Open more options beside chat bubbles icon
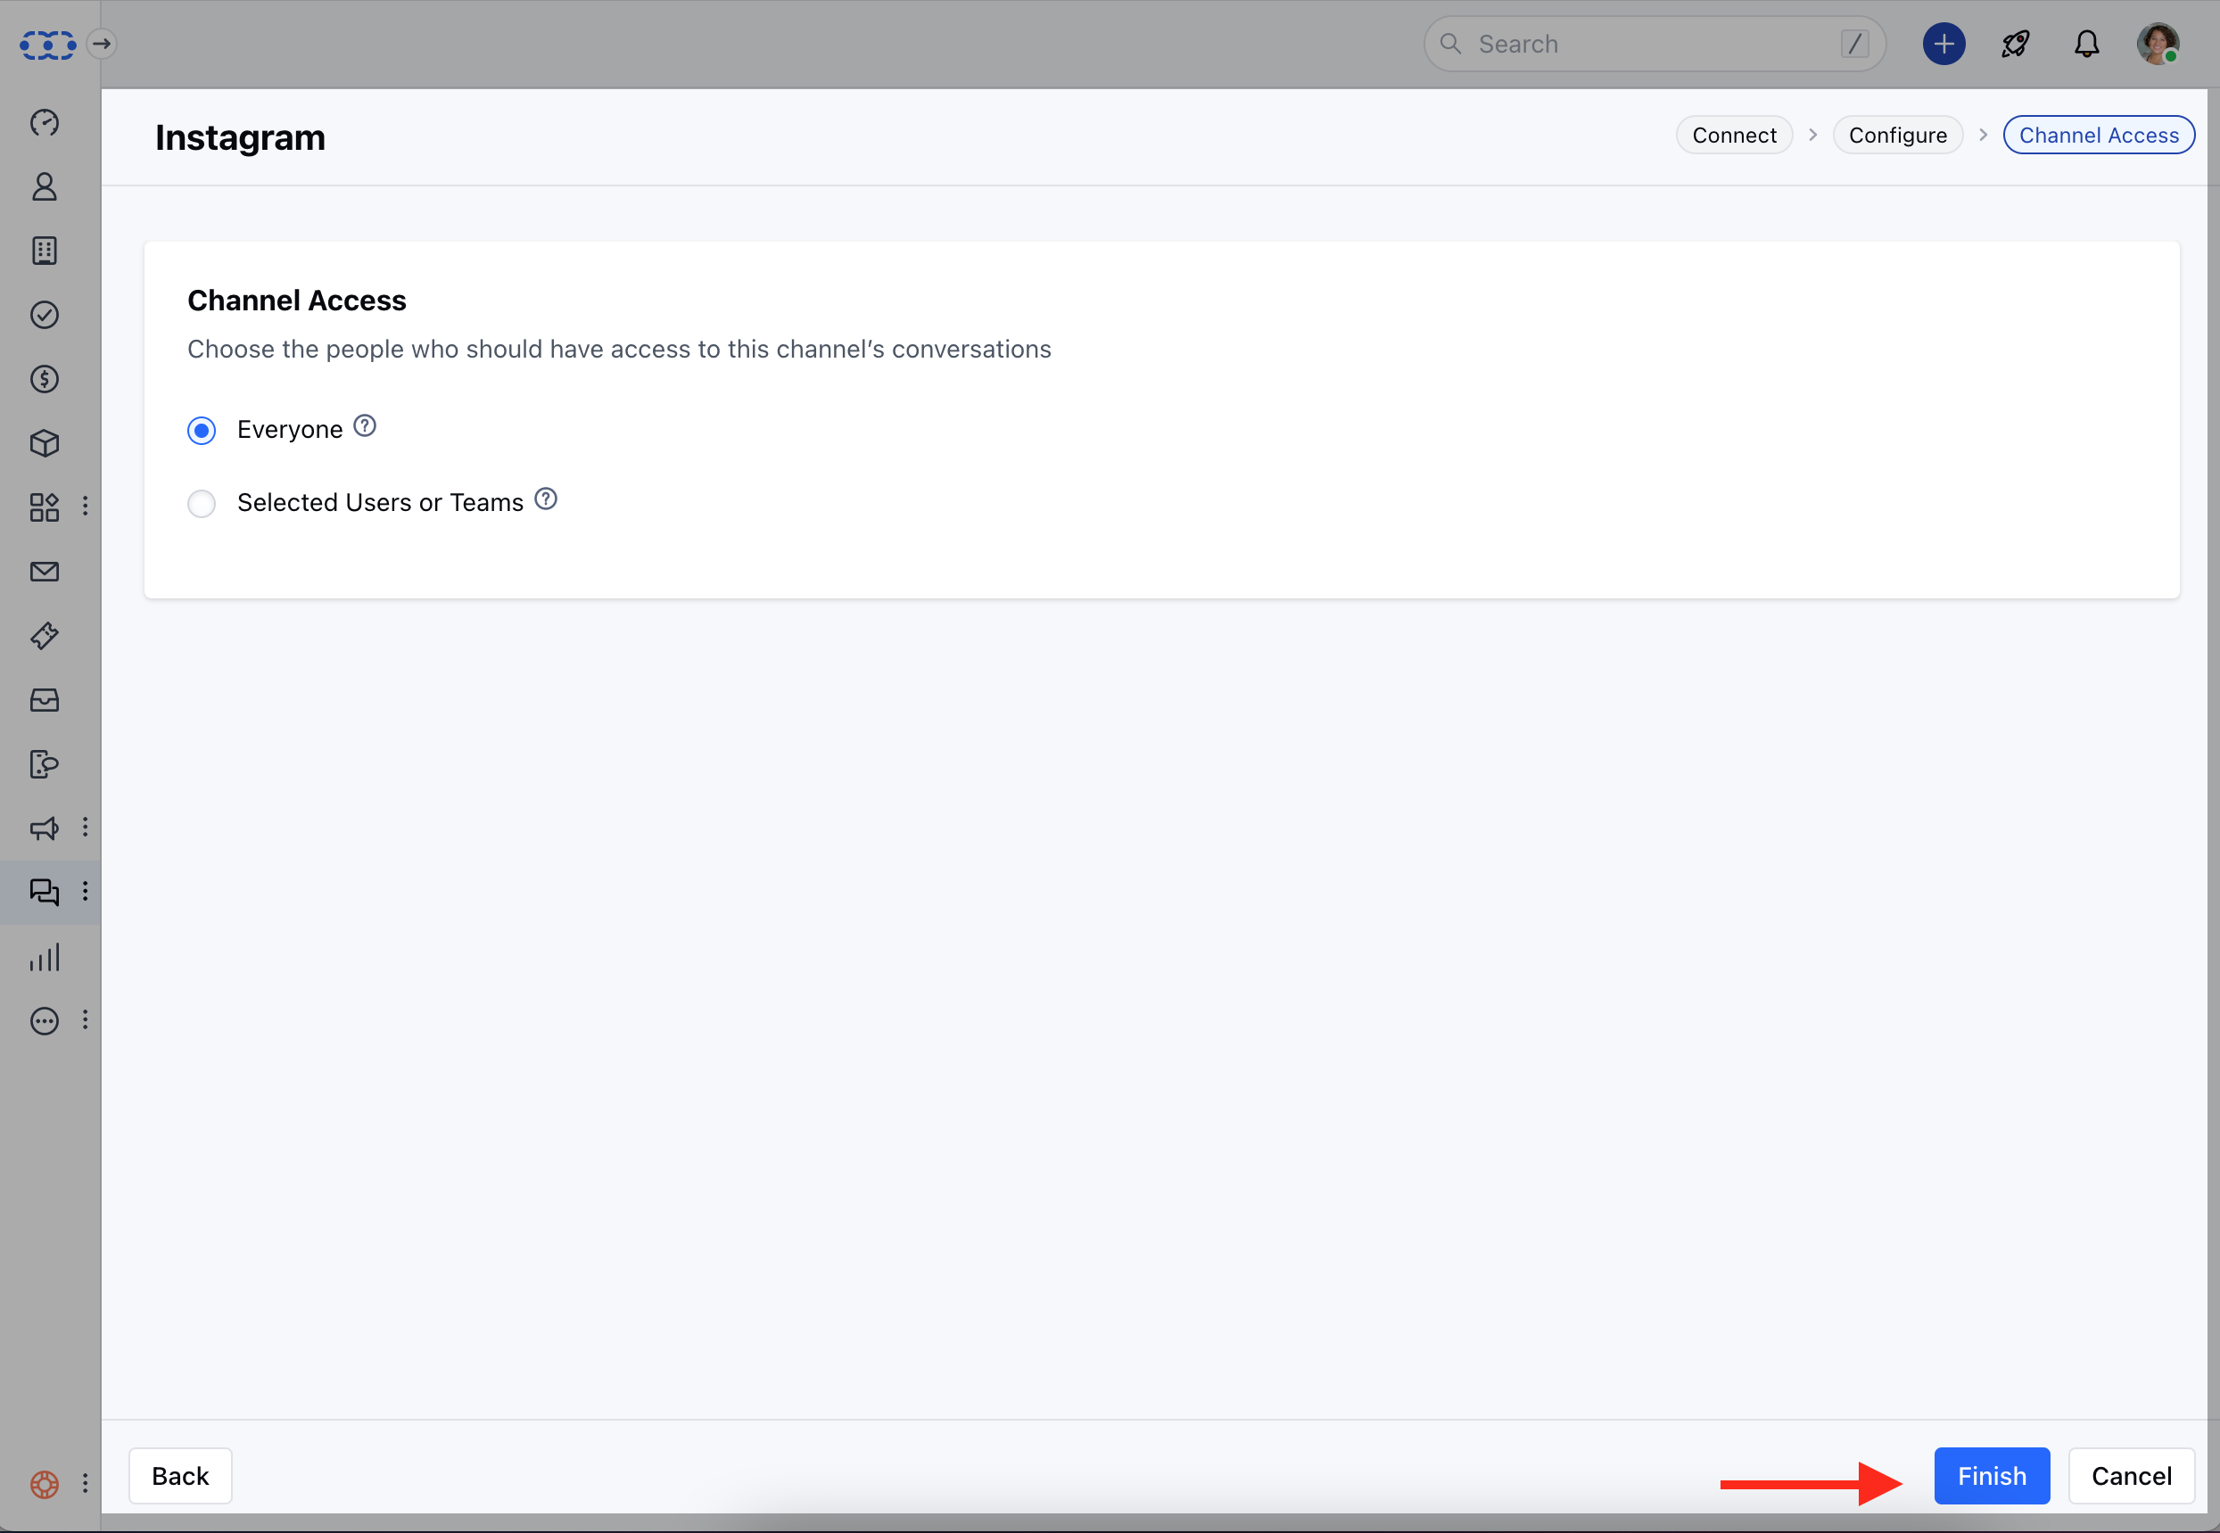 click(86, 892)
